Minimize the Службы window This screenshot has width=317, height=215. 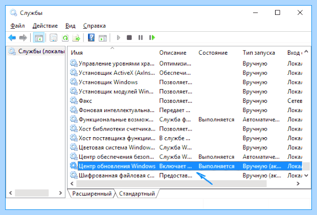255,13
